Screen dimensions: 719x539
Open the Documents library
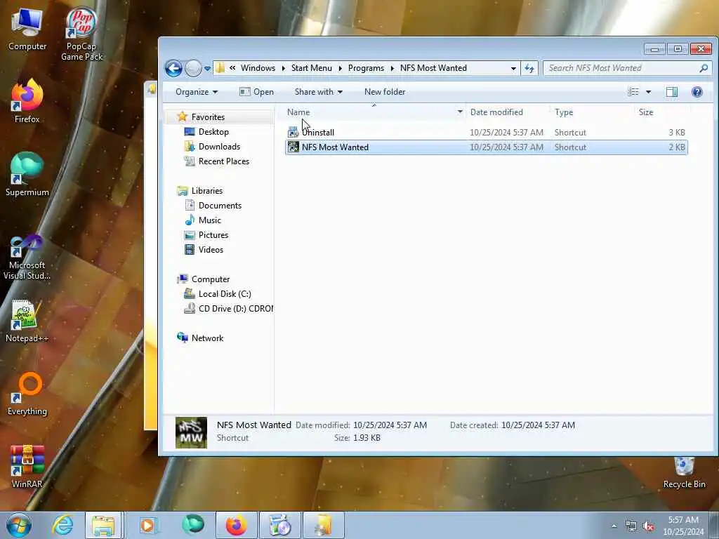click(220, 206)
